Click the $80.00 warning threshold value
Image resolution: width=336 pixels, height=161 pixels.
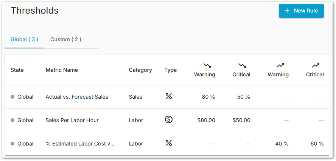pyautogui.click(x=206, y=120)
